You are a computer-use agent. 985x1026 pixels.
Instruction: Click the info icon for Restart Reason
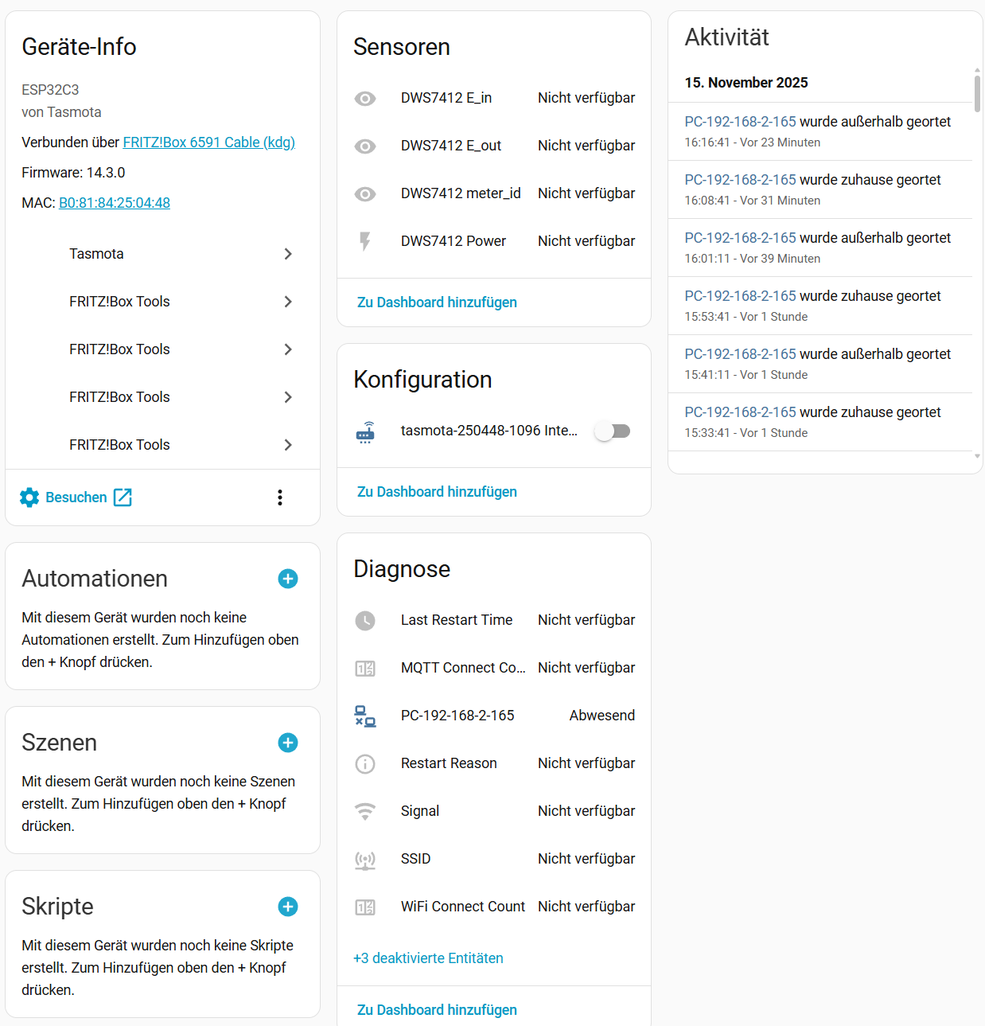click(365, 763)
